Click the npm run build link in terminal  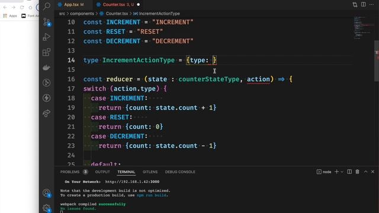tap(152, 195)
